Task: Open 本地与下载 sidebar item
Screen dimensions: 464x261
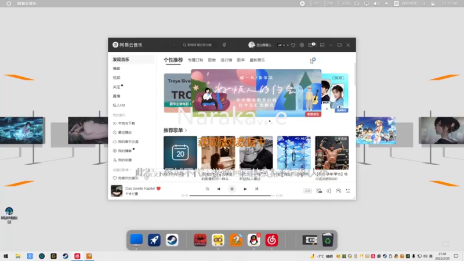Action: click(124, 124)
